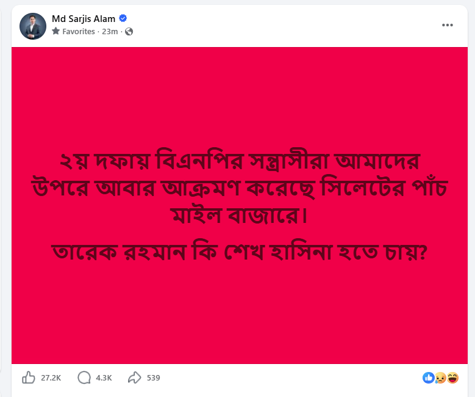This screenshot has height=397, width=475.
Task: Click the blue Like reaction emoji
Action: click(428, 378)
